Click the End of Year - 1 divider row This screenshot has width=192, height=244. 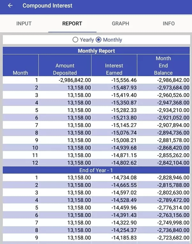coord(96,170)
